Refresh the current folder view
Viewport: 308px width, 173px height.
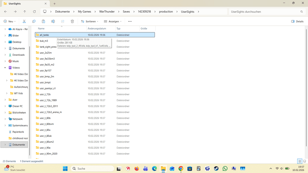(x=34, y=12)
